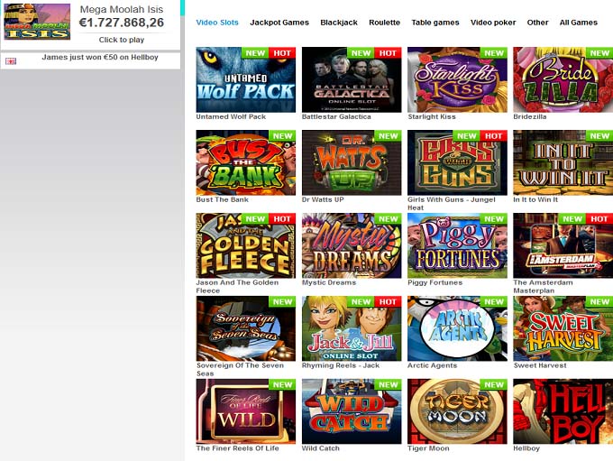Image resolution: width=613 pixels, height=461 pixels.
Task: Click the Wild Catch game name link
Action: 321,448
